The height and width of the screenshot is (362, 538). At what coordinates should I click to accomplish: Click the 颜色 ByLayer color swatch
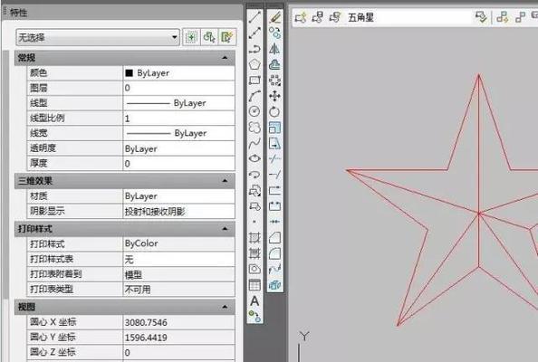pos(130,72)
